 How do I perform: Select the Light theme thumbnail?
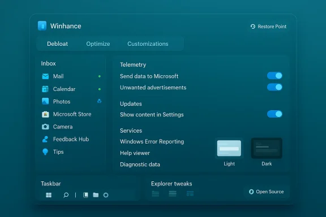pyautogui.click(x=229, y=148)
